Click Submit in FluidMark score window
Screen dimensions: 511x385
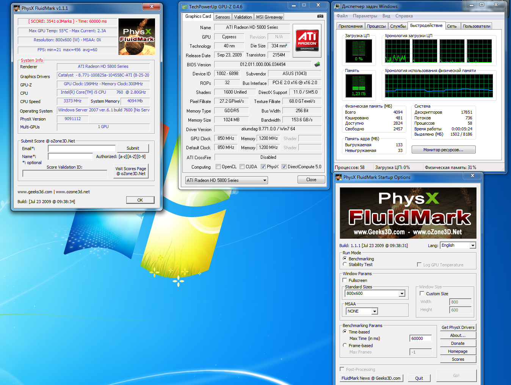[133, 148]
